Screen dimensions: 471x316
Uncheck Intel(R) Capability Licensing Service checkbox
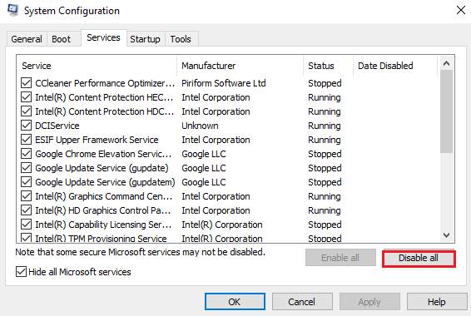point(26,225)
